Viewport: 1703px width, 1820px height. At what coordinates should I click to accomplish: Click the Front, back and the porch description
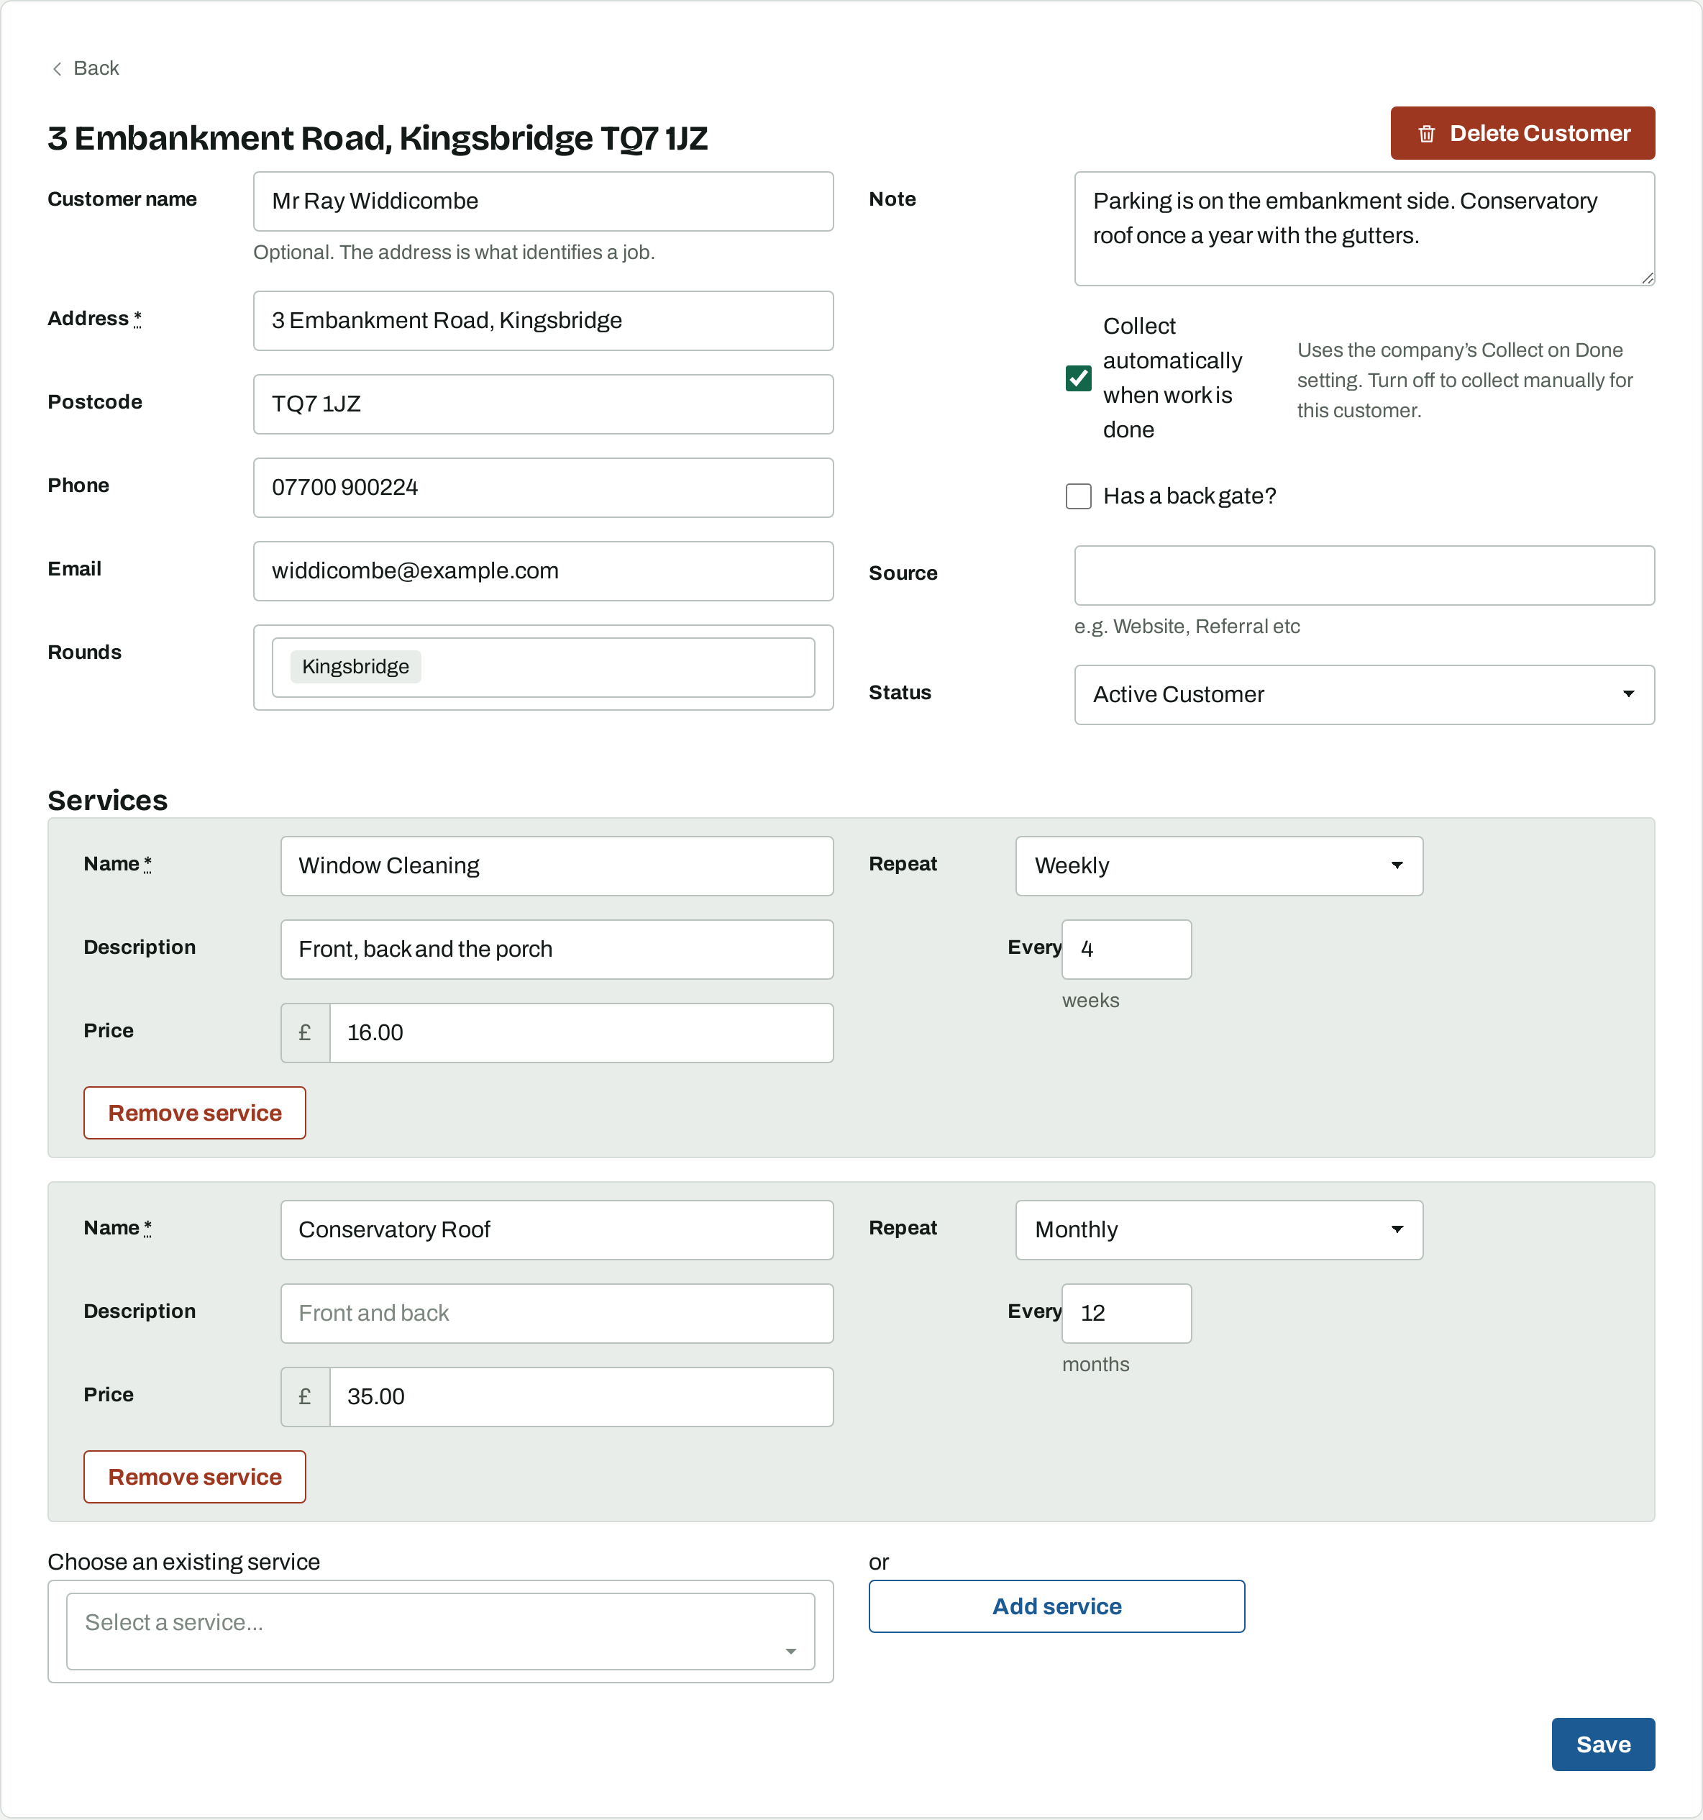[x=557, y=948]
